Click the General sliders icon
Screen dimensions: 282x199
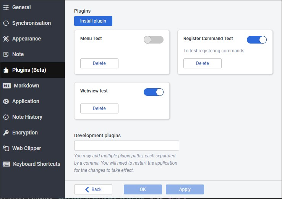coord(6,7)
